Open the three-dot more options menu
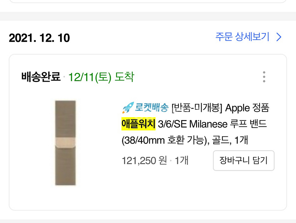 tap(264, 77)
